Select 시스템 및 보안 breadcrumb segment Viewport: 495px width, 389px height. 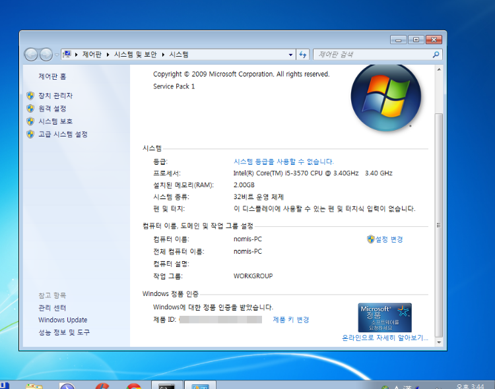[x=135, y=55]
